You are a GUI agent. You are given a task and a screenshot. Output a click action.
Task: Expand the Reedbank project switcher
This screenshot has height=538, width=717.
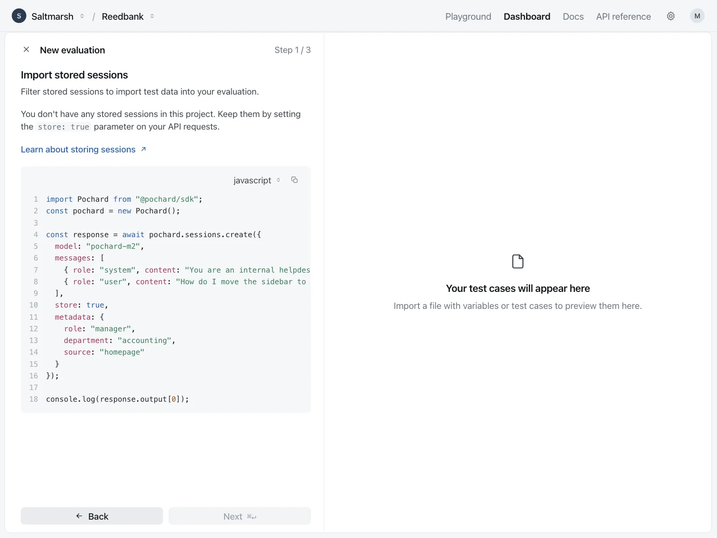coord(152,16)
